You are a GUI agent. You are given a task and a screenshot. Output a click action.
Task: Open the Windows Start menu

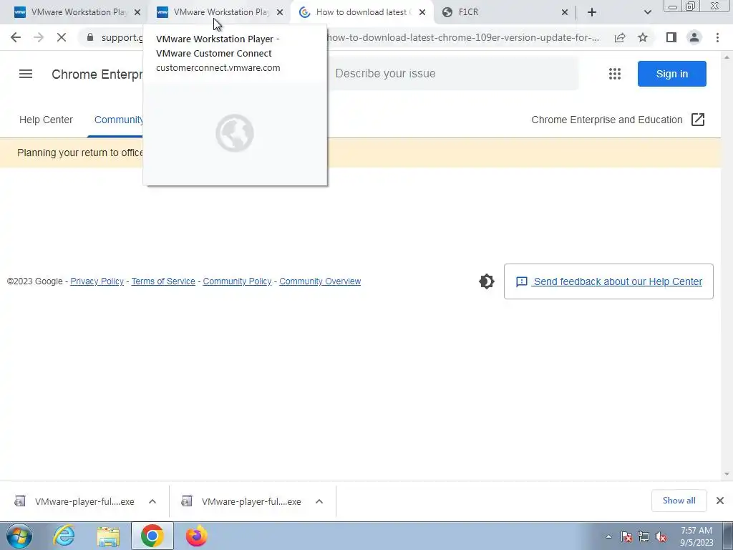[19, 536]
